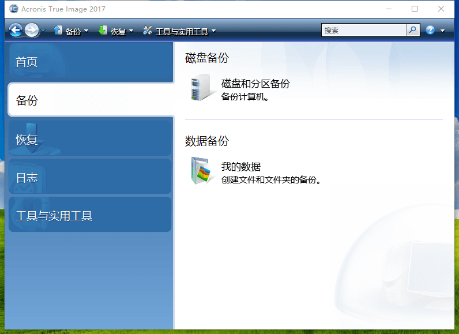Go to 首页 in the sidebar
The width and height of the screenshot is (459, 334).
(x=91, y=62)
